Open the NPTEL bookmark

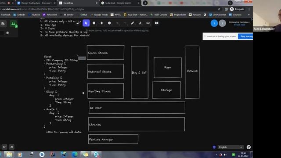(x=116, y=14)
